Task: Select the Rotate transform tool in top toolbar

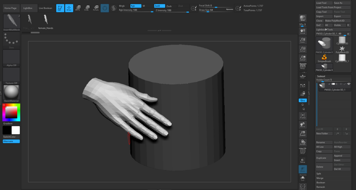Action: tap(96, 8)
